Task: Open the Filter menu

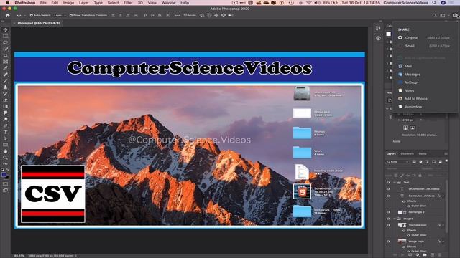Action: (x=128, y=3)
